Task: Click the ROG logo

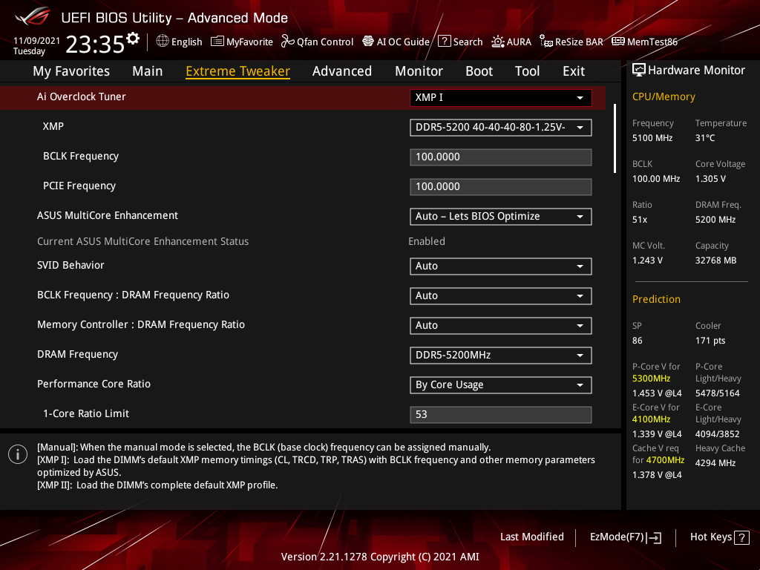Action: [32, 17]
